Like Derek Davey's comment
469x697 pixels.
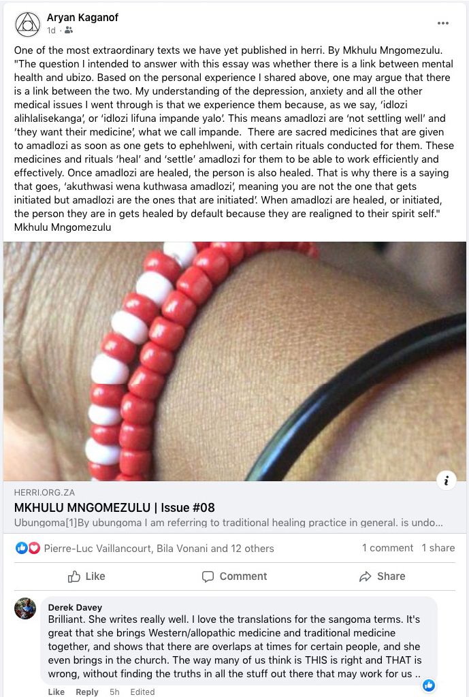[56, 692]
